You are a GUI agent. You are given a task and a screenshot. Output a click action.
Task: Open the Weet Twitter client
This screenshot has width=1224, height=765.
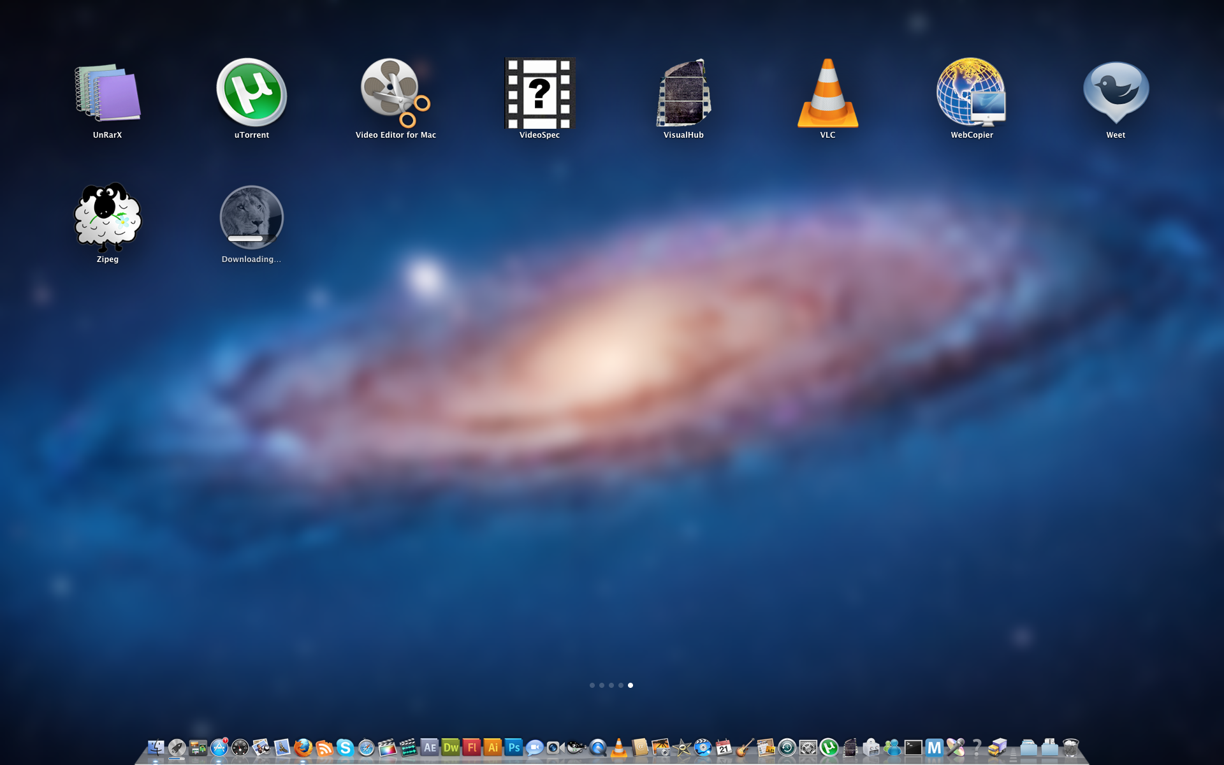(1116, 93)
